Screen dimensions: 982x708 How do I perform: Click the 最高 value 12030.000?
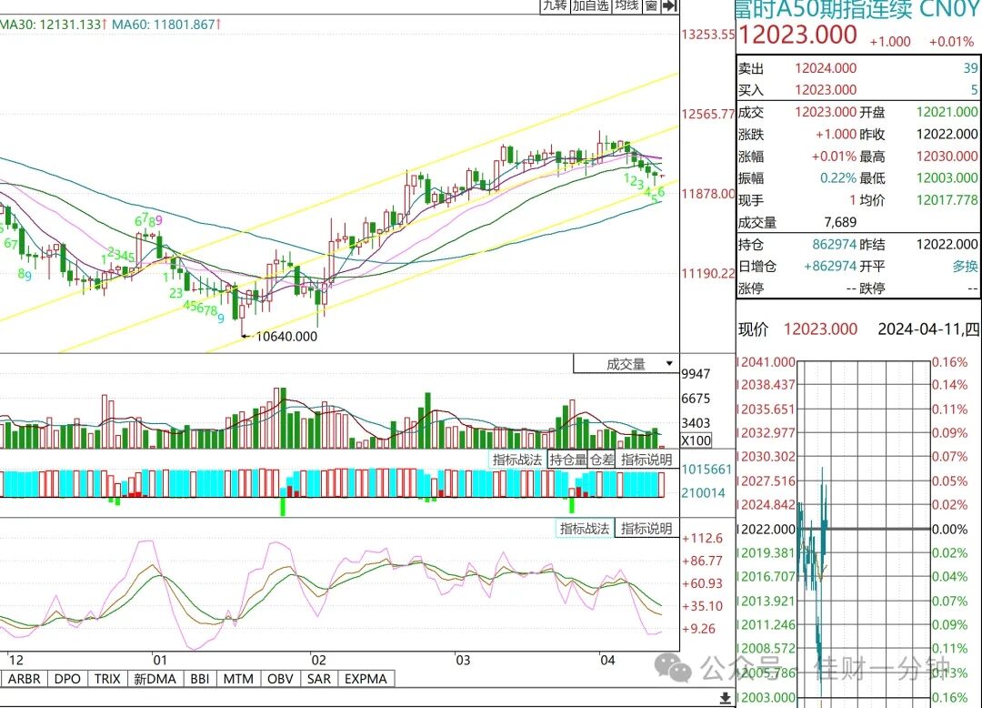947,156
